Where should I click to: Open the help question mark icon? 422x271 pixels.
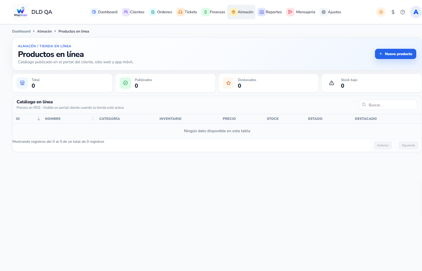[403, 12]
